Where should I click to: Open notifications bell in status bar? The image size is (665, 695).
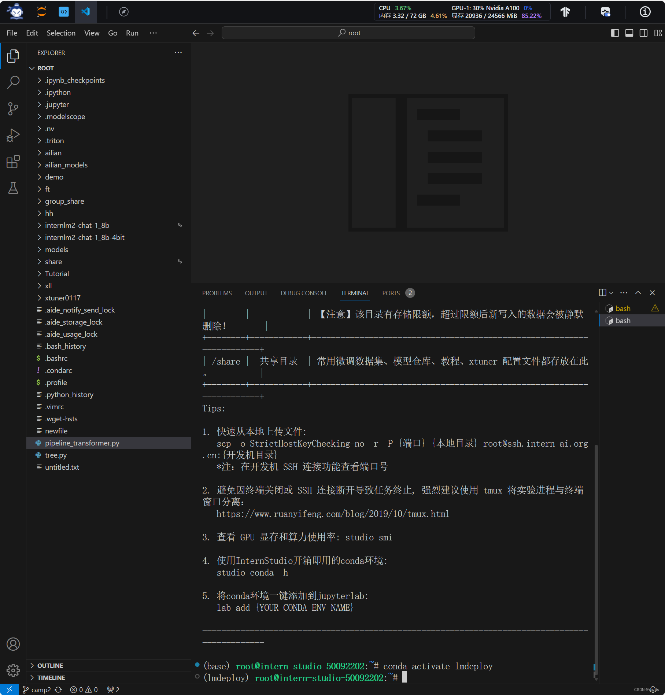pyautogui.click(x=653, y=690)
